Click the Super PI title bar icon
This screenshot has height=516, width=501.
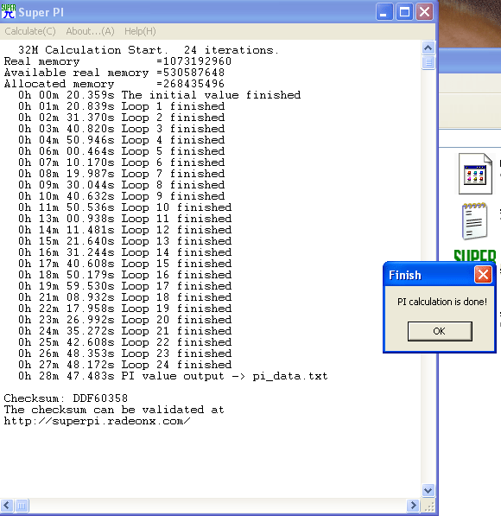(9, 12)
